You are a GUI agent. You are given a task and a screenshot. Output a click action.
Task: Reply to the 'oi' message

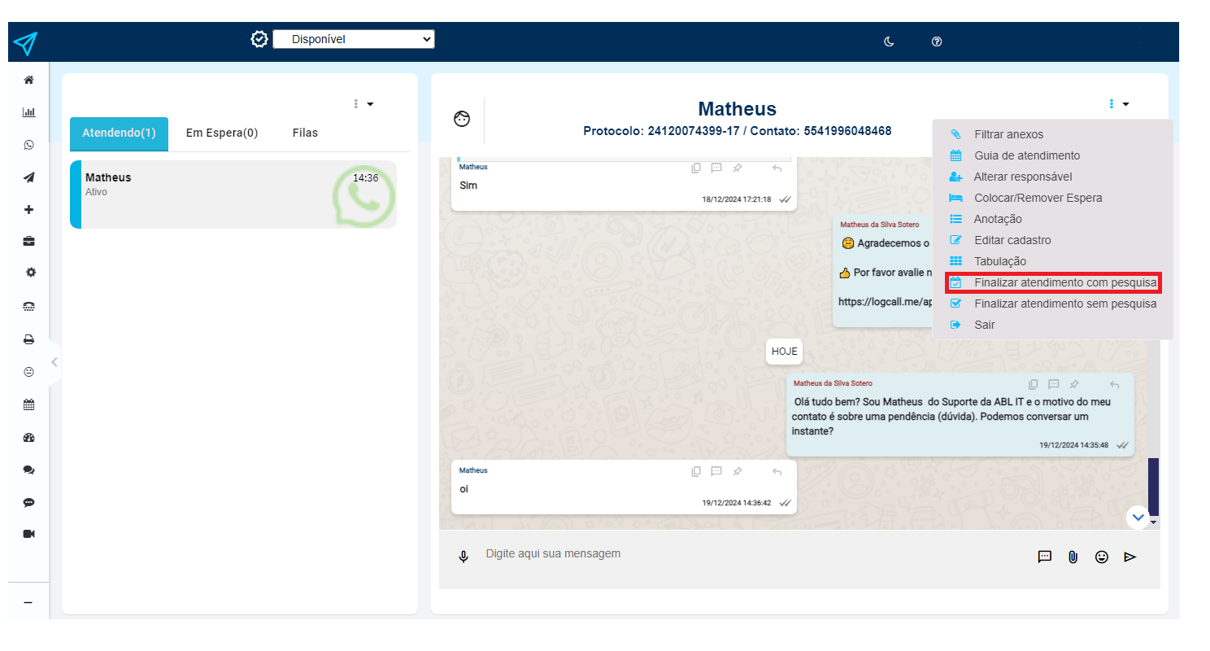pyautogui.click(x=777, y=471)
